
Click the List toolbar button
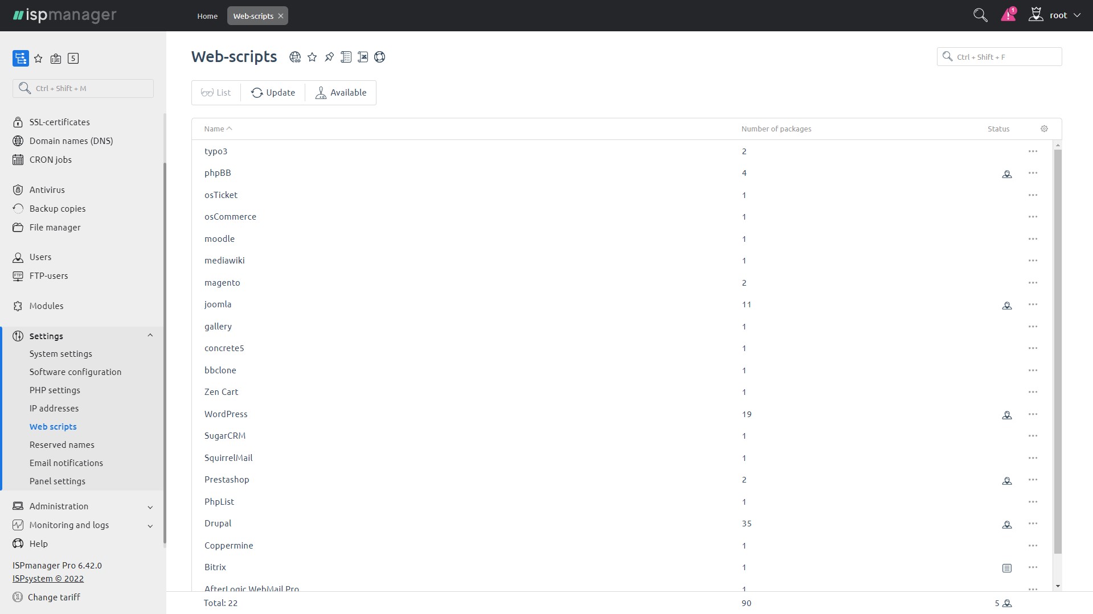point(216,93)
